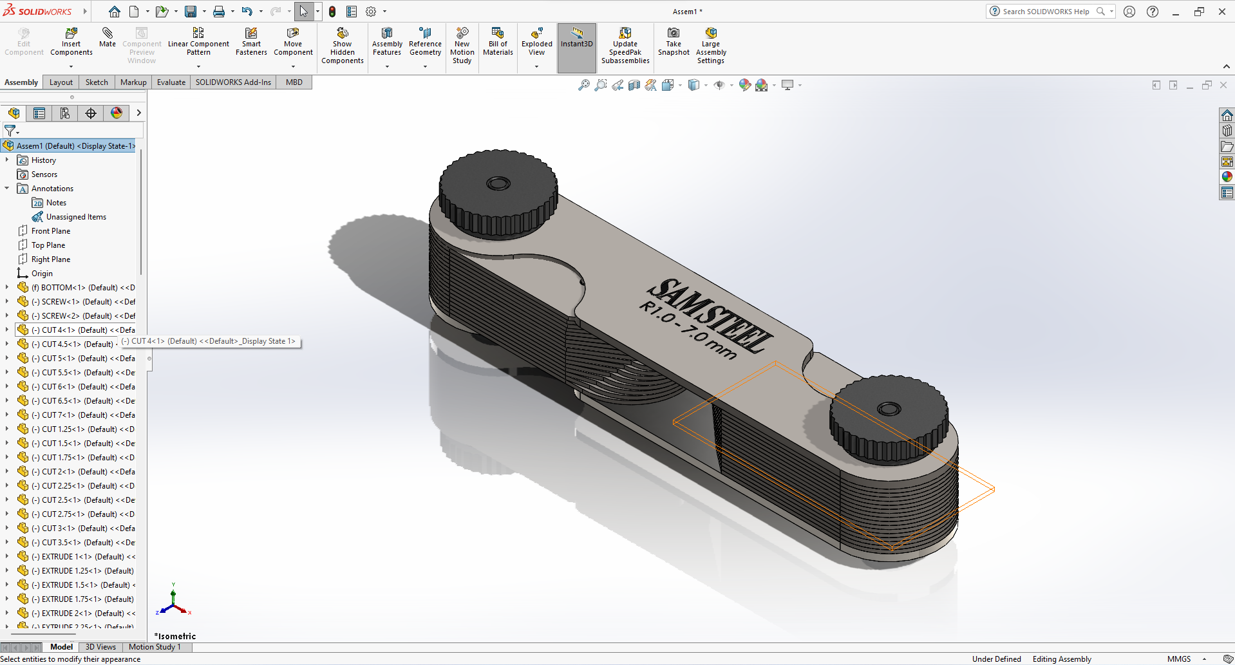Select the Mate tool

click(x=108, y=37)
